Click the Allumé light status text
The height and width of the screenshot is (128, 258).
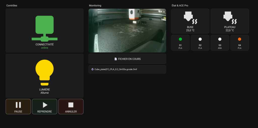click(45, 93)
